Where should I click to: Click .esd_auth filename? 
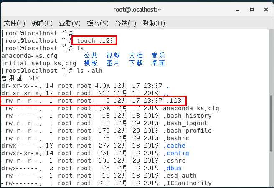click(x=180, y=176)
